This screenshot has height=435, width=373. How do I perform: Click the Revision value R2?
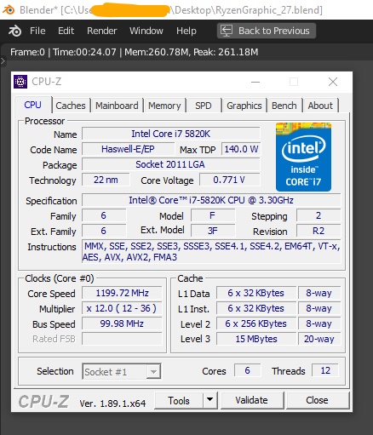pos(318,231)
